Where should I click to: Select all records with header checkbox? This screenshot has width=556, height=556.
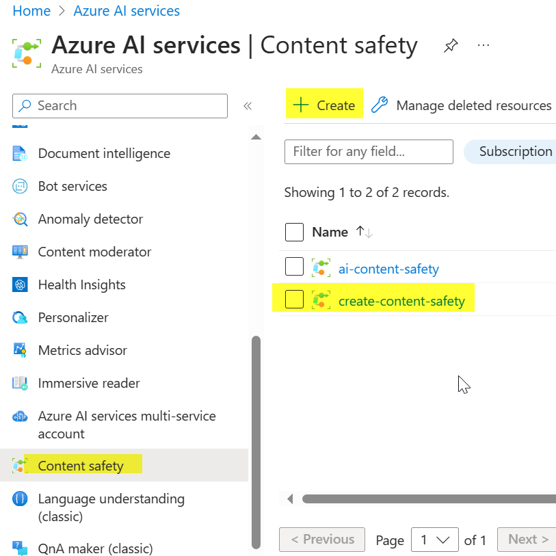[294, 233]
